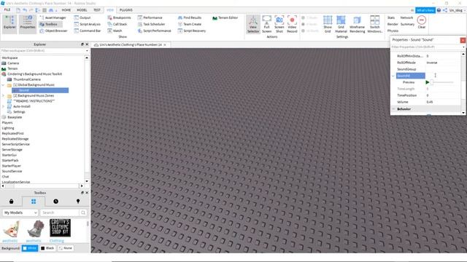The height and width of the screenshot is (262, 467).
Task: Switch to the TEST tab
Action: 97,10
